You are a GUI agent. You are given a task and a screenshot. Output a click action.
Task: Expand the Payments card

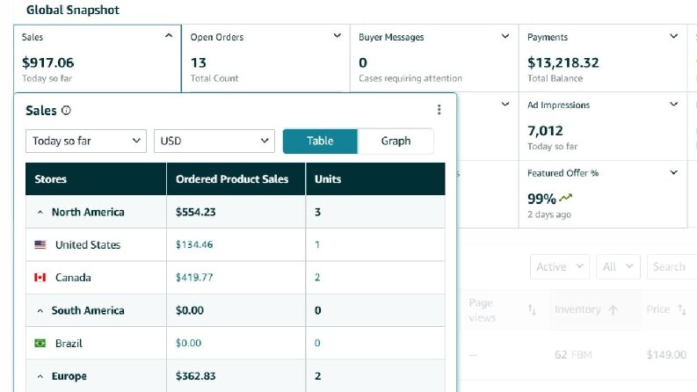[674, 36]
